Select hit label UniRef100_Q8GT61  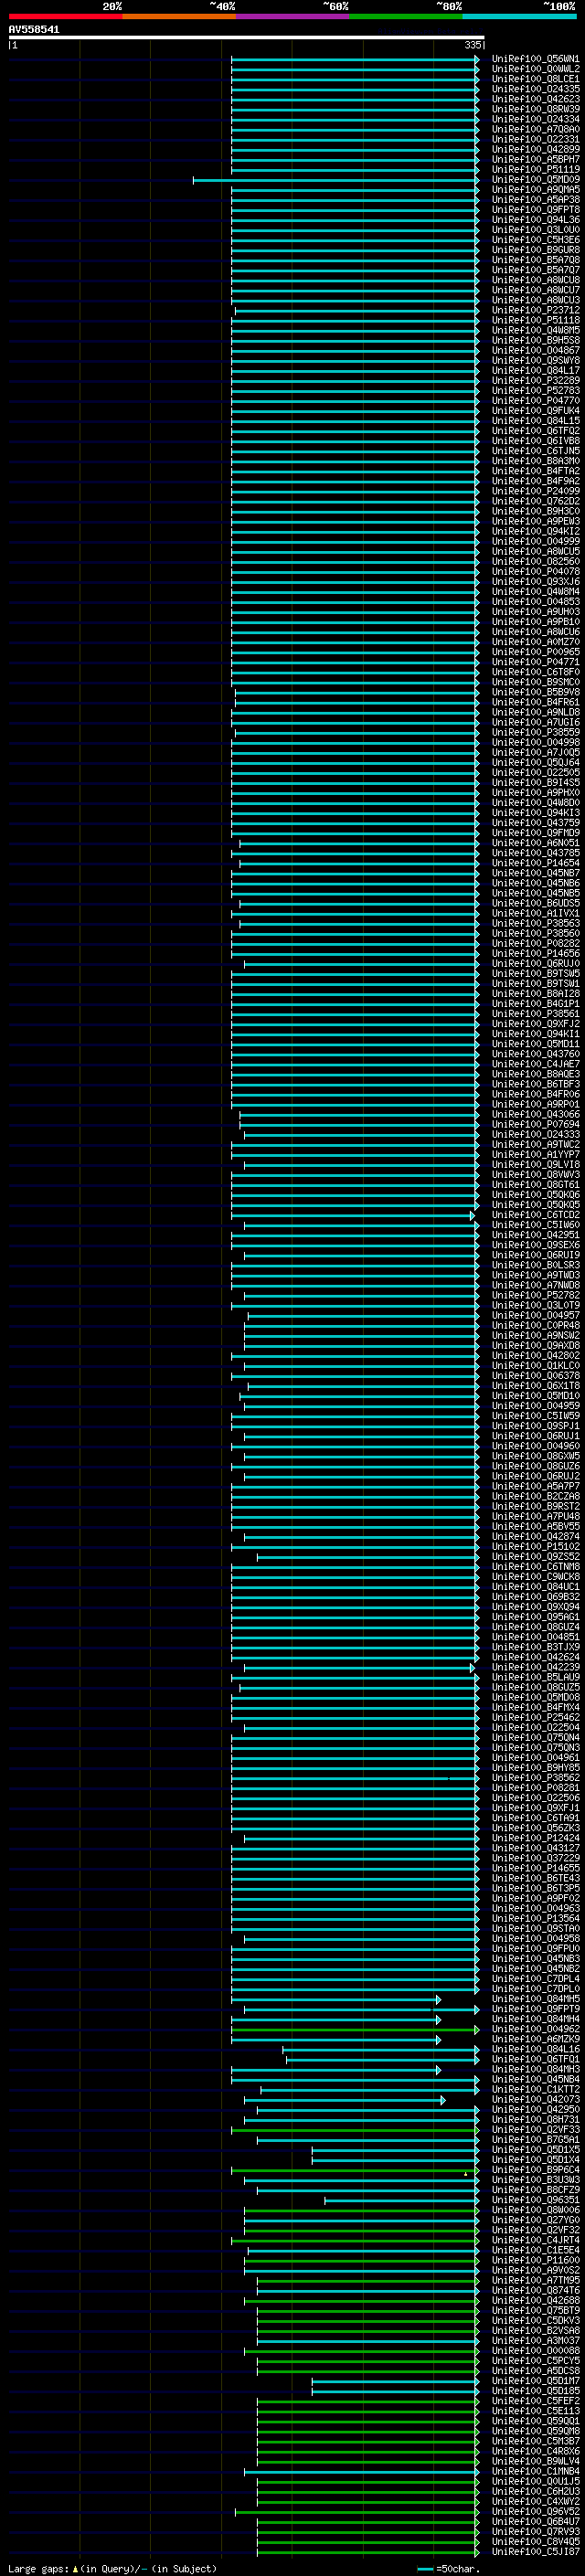536,1184
